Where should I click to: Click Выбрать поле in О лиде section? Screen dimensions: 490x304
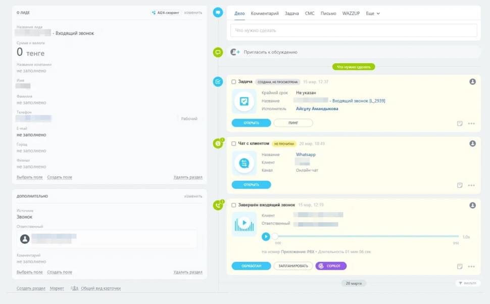click(x=29, y=177)
